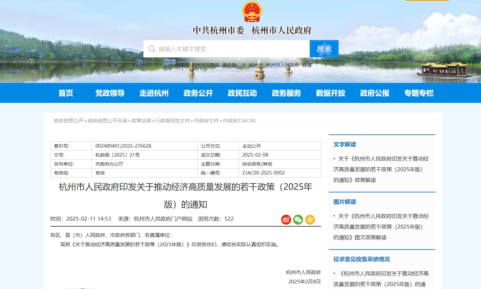Add to favorites with star icon
This screenshot has width=481, height=289.
[x=310, y=220]
